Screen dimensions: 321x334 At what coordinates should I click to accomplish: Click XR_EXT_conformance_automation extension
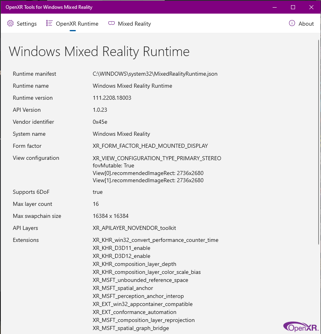point(135,312)
